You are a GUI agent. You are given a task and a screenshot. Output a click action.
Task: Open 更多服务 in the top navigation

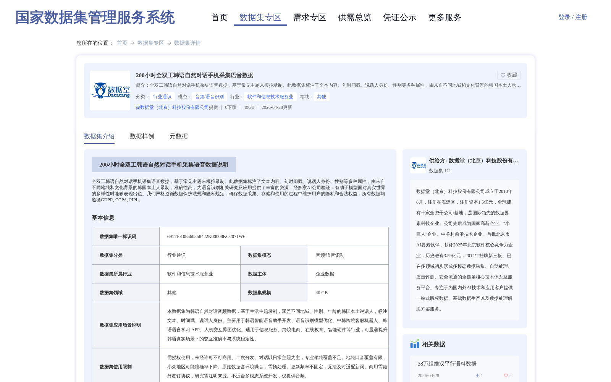445,18
